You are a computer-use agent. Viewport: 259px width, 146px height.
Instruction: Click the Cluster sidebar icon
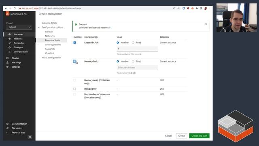point(7,58)
